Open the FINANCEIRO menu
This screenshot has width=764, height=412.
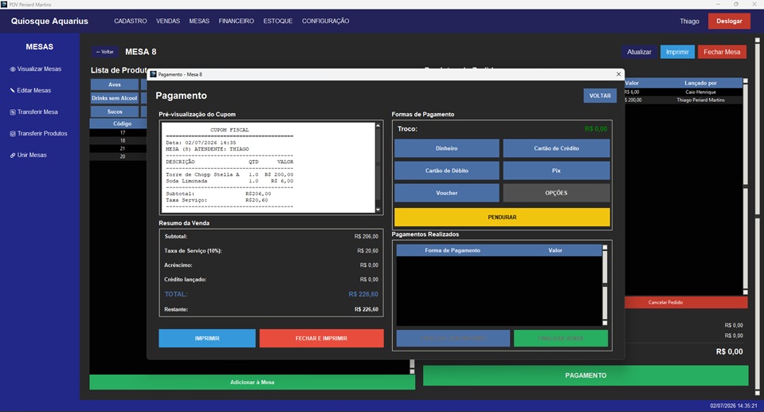click(x=237, y=21)
